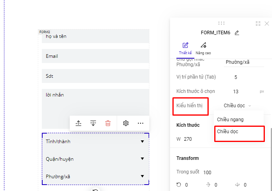This screenshot has height=191, width=272.
Task: Edit FORM_ITEM6 name with pencil icon
Action: pyautogui.click(x=237, y=33)
